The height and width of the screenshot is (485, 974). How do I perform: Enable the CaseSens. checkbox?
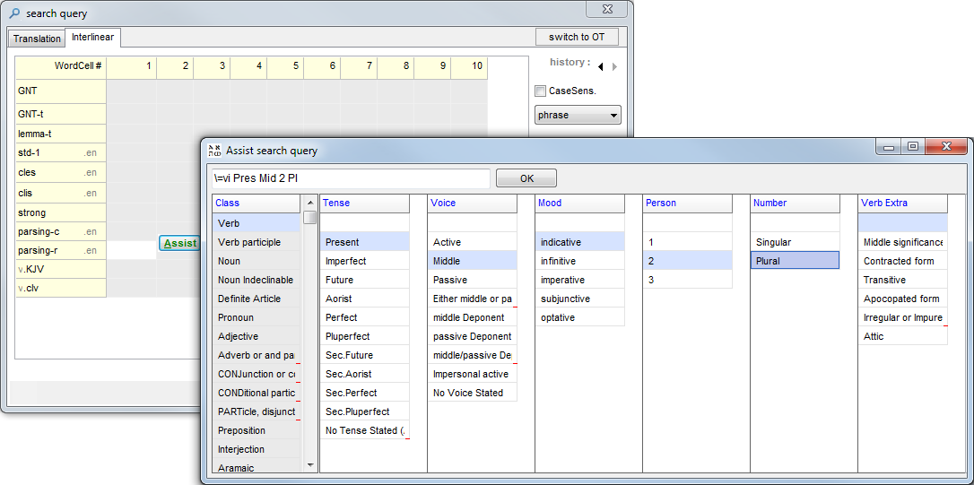pos(540,91)
